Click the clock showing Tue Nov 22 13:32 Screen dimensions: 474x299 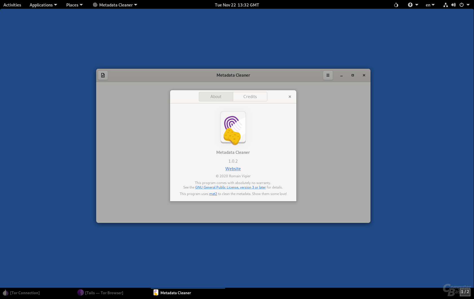coord(237,5)
